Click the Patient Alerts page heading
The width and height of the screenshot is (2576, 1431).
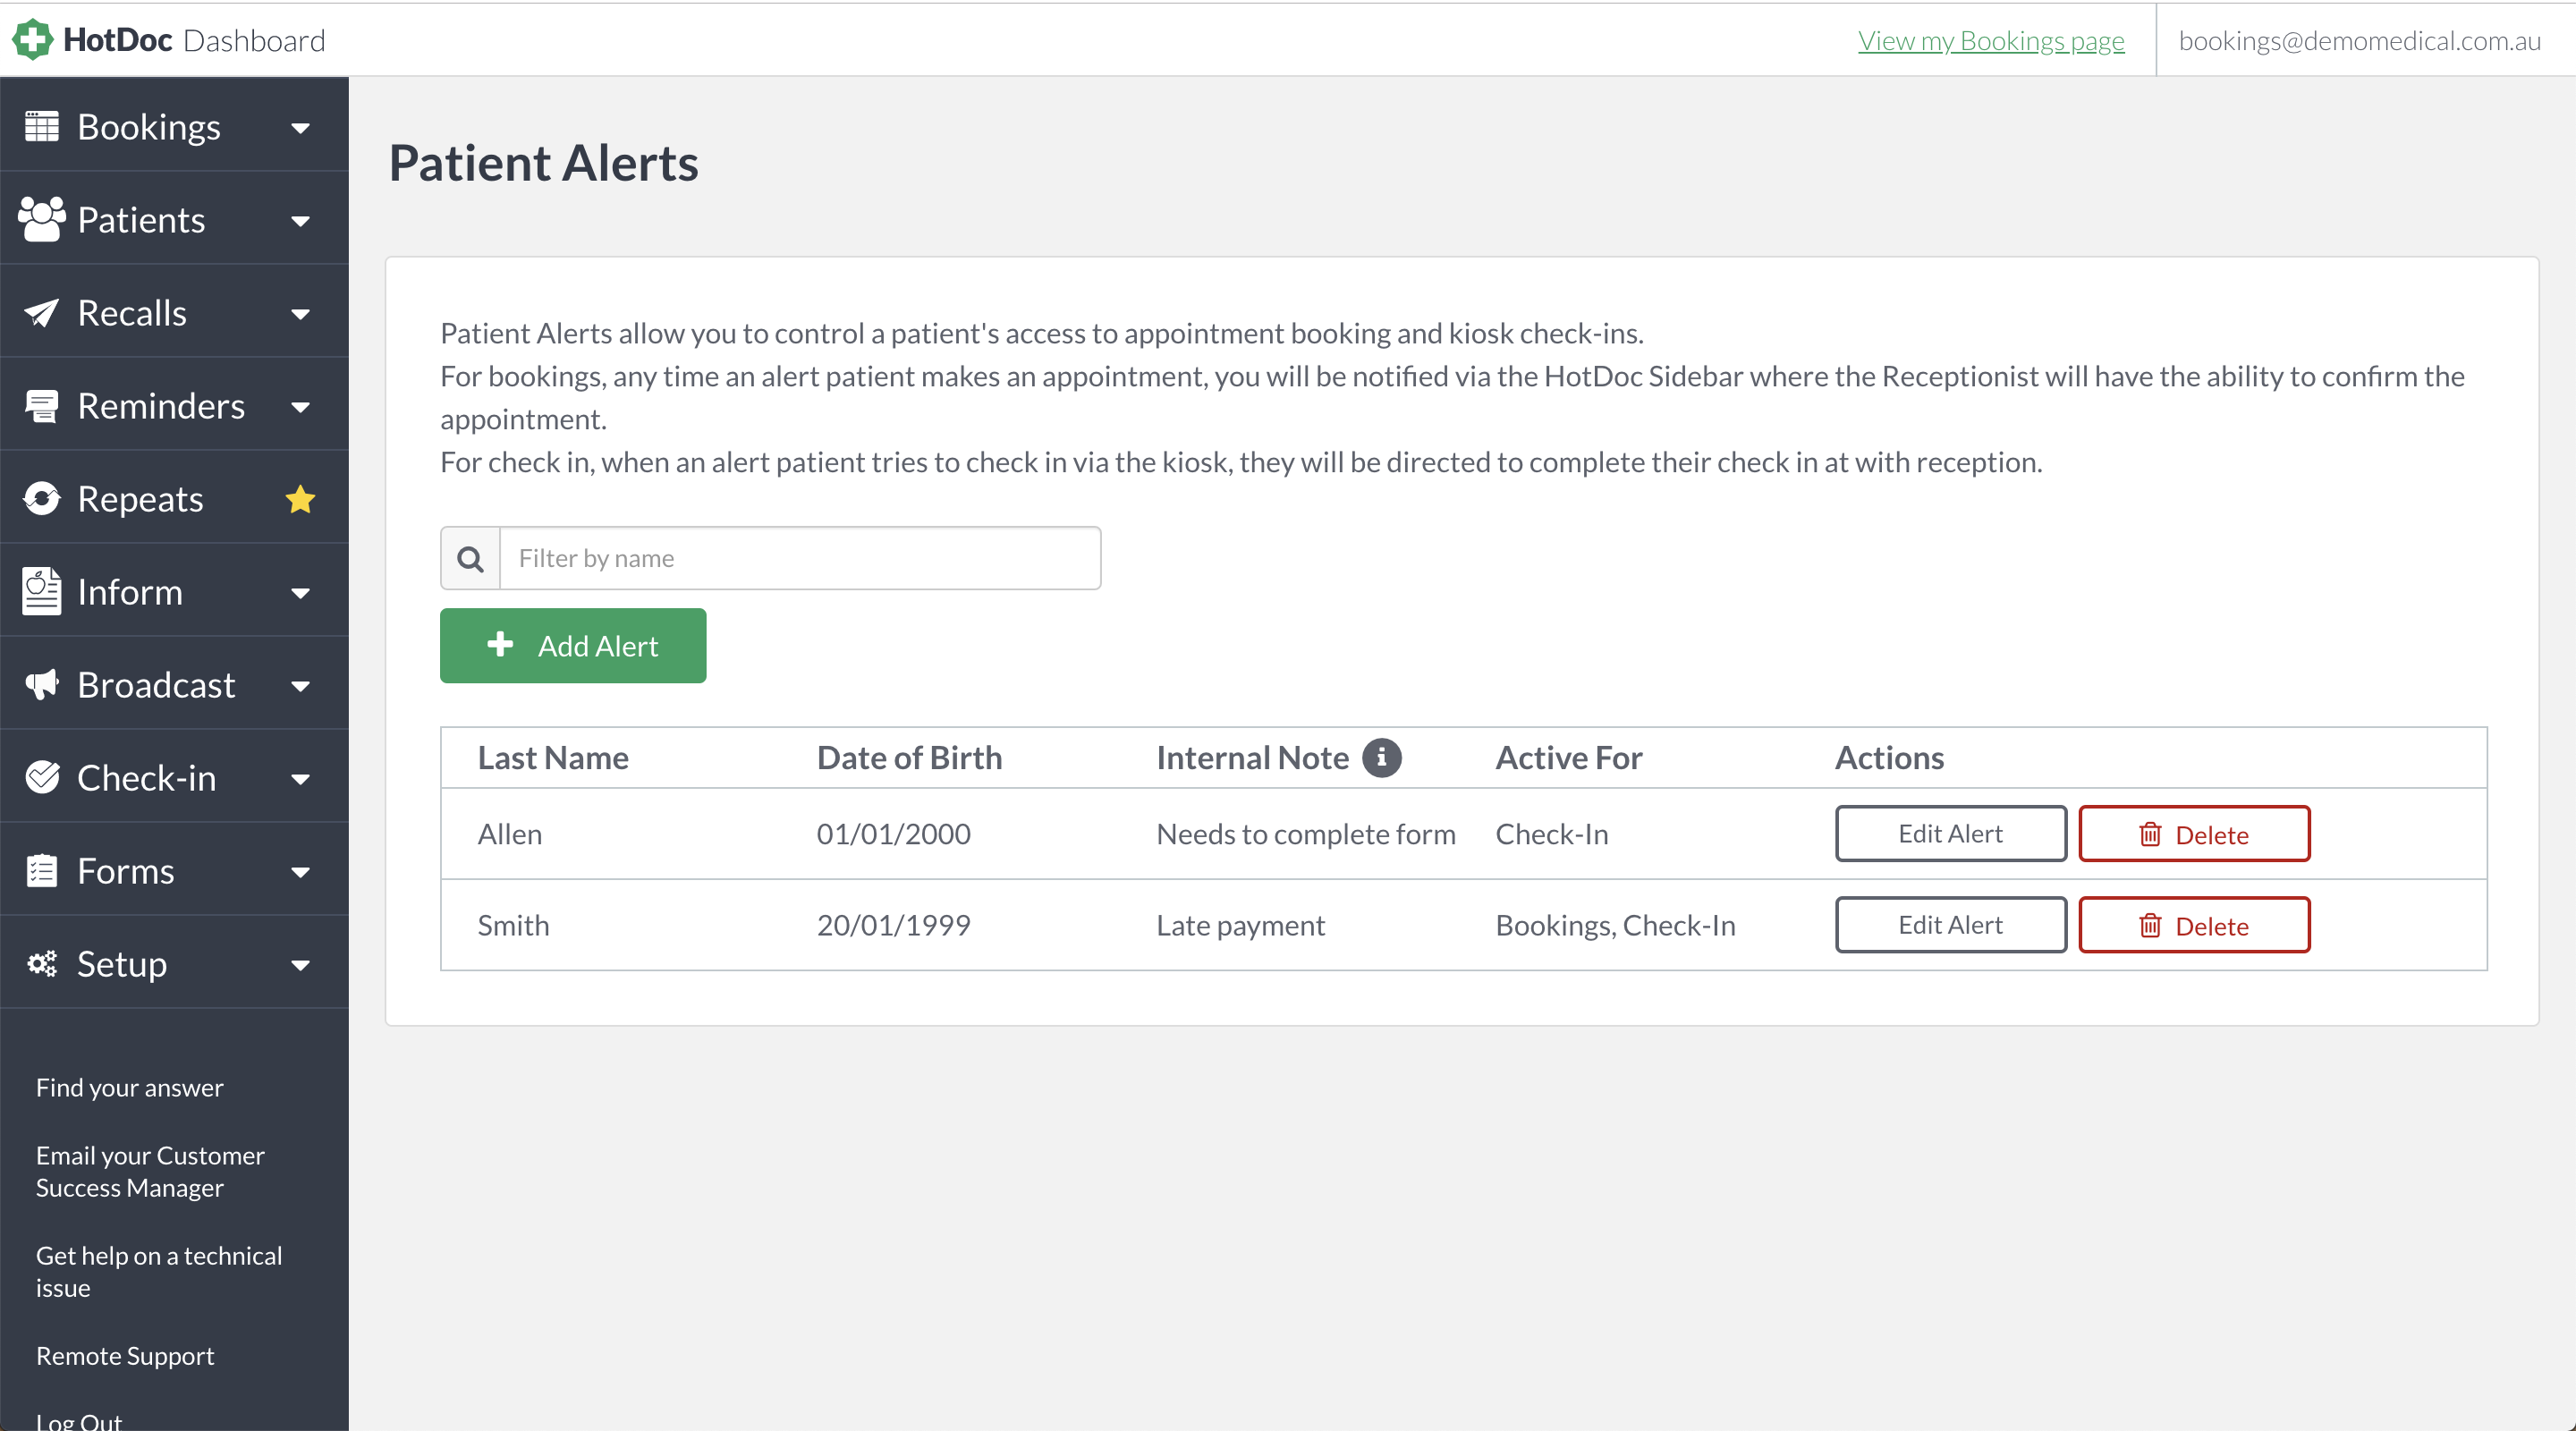click(543, 163)
